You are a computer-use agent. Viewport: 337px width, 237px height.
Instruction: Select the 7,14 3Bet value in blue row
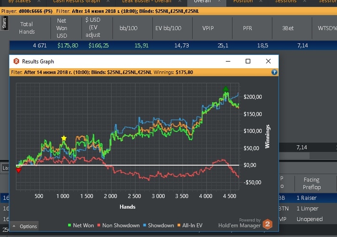[x=303, y=46]
